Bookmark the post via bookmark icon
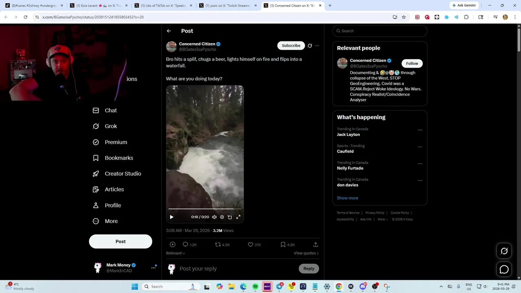The width and height of the screenshot is (521, 293). 283,245
